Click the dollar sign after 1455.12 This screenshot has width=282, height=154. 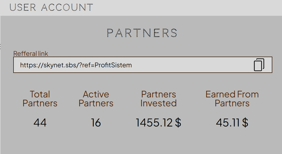pos(178,123)
